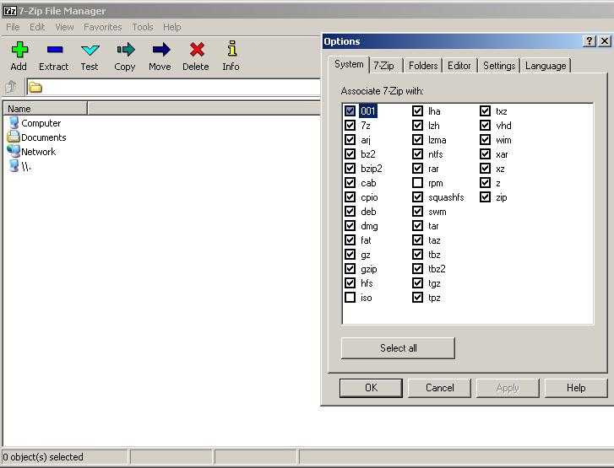Click the address path input field

pyautogui.click(x=173, y=87)
